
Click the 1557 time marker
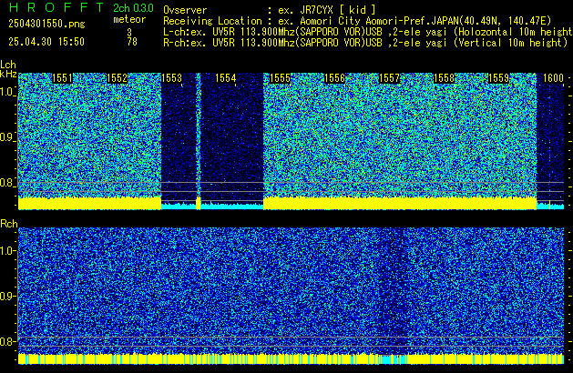[x=389, y=78]
